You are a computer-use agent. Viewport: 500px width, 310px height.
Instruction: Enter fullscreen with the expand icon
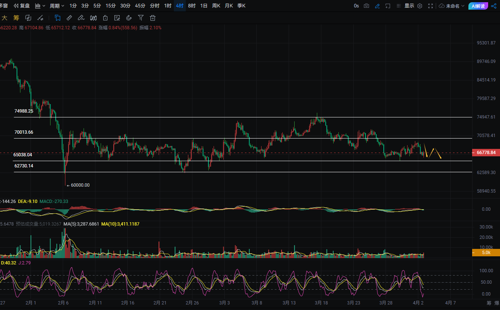point(431,6)
